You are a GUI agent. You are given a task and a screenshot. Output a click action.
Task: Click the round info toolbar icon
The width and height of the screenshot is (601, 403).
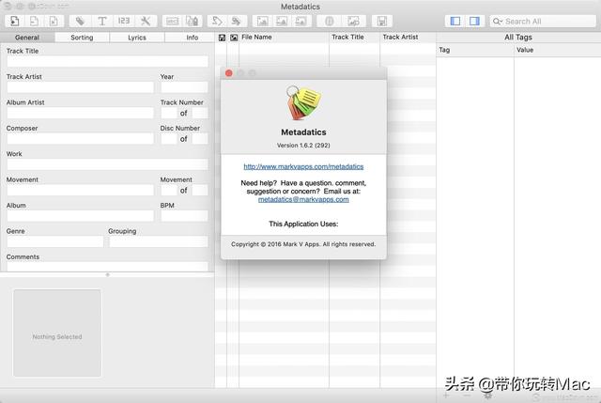coord(330,21)
